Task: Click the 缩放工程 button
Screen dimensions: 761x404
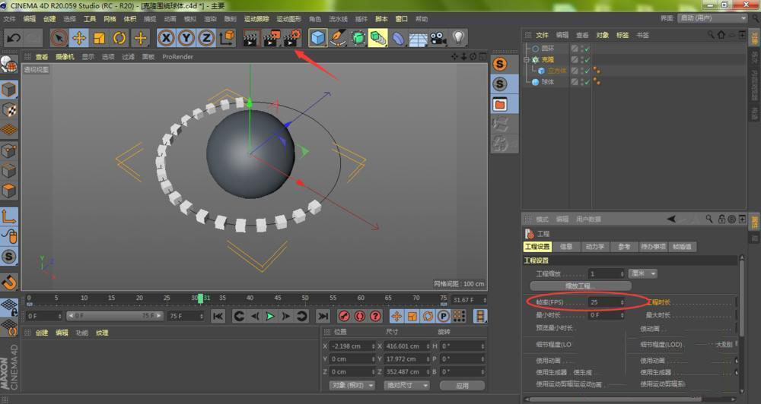Action: [580, 286]
